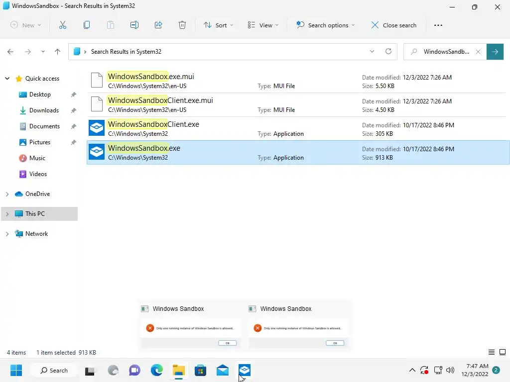
Task: Expand the Network tree node
Action: 7,234
